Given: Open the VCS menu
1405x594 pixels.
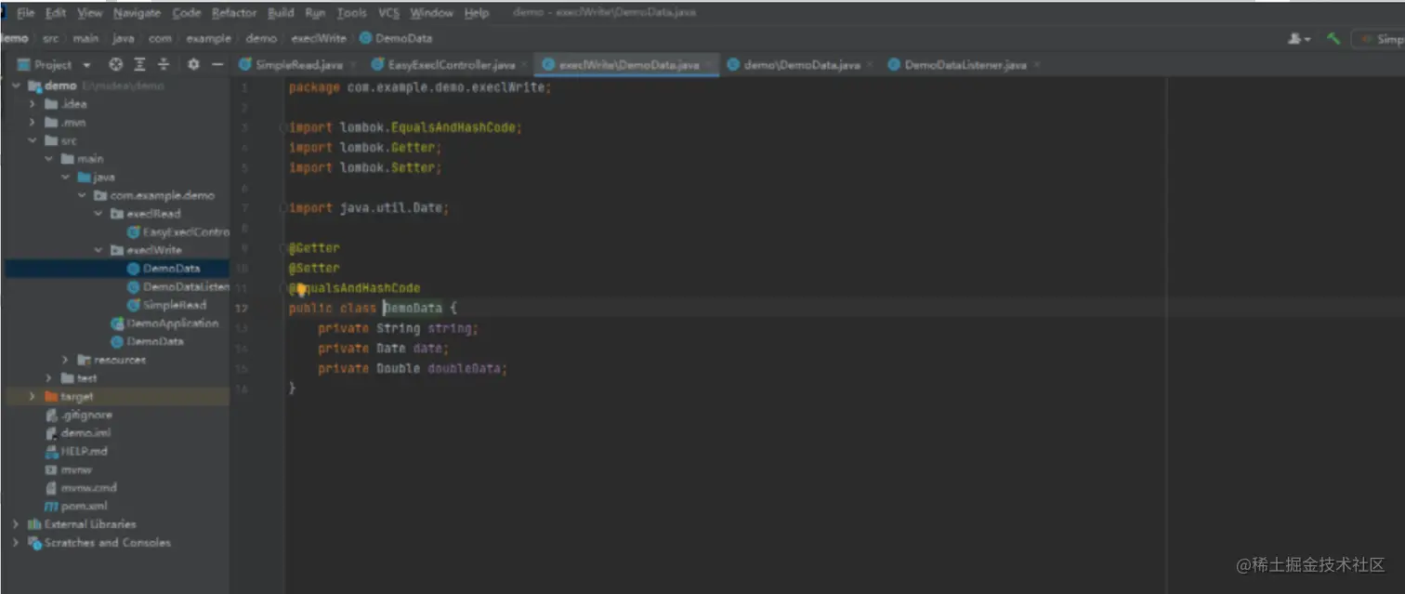Looking at the screenshot, I should (388, 13).
